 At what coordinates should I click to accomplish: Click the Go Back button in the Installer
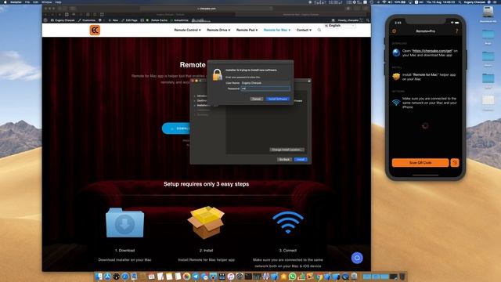coord(284,159)
